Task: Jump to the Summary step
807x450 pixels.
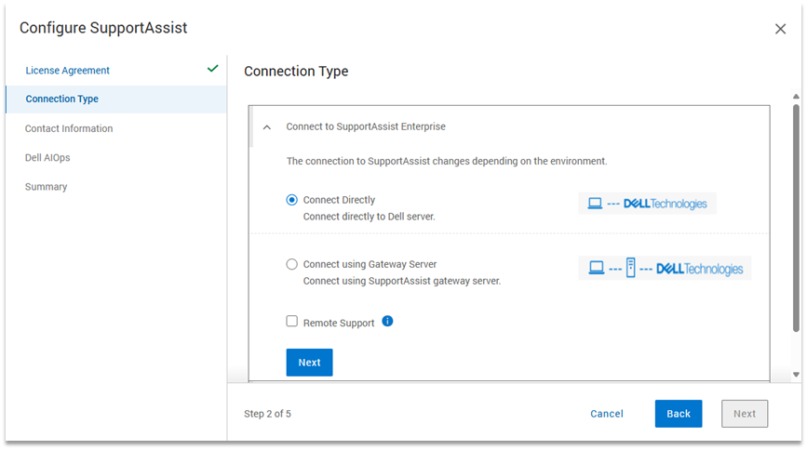Action: (x=46, y=187)
